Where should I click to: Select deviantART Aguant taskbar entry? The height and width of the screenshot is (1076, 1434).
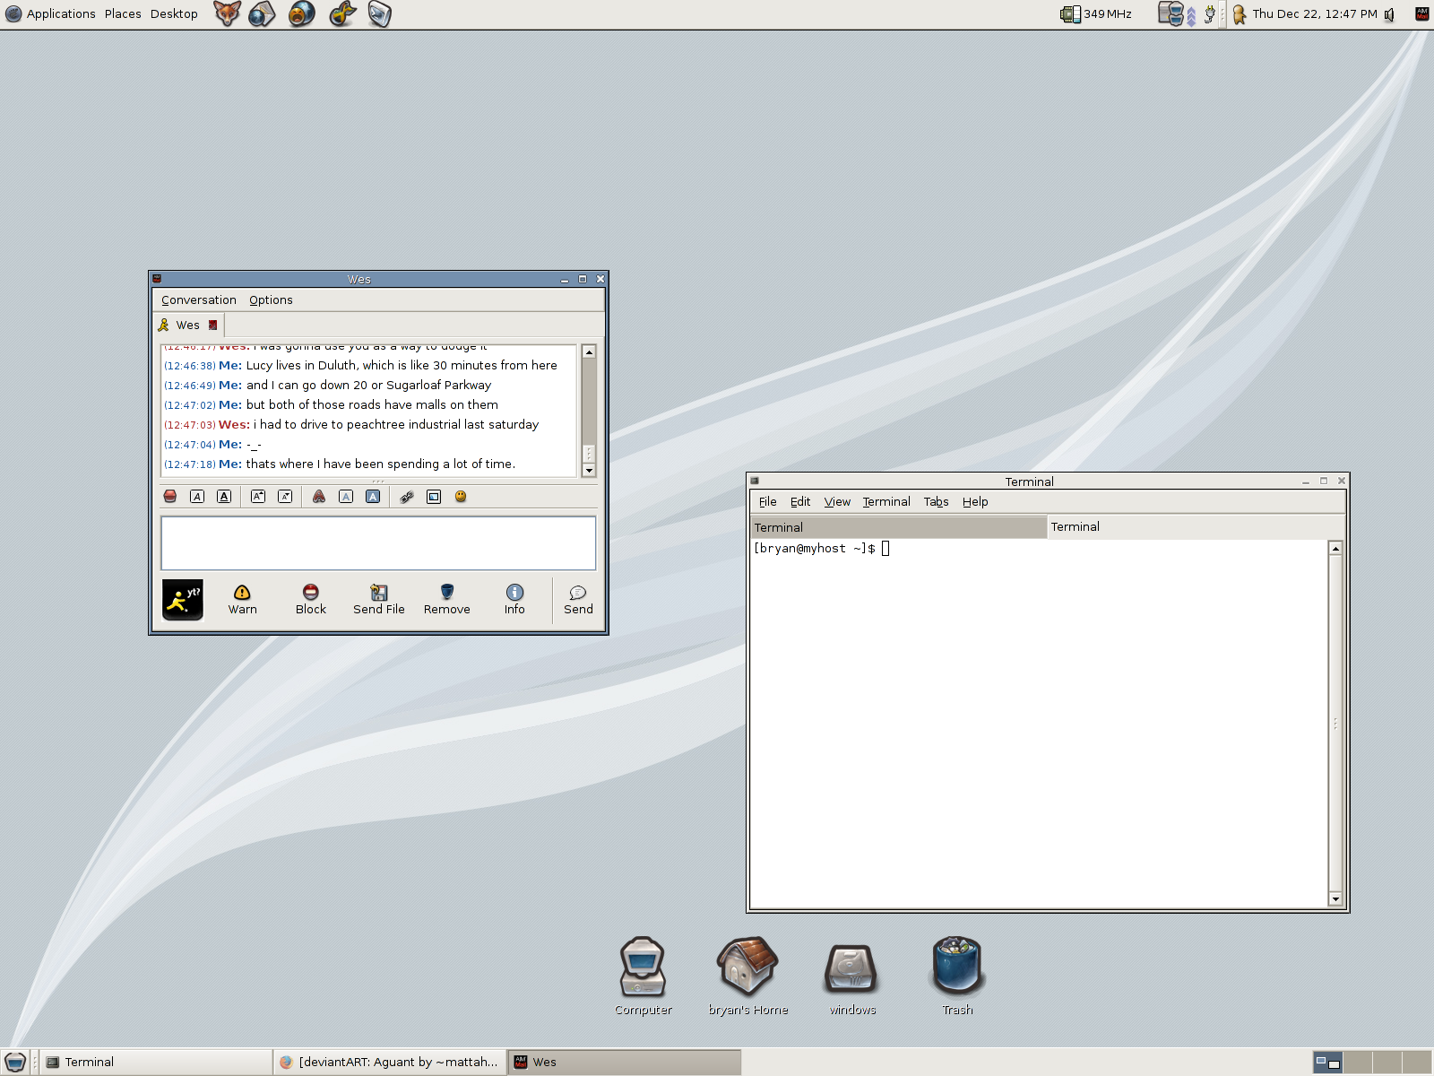click(389, 1063)
